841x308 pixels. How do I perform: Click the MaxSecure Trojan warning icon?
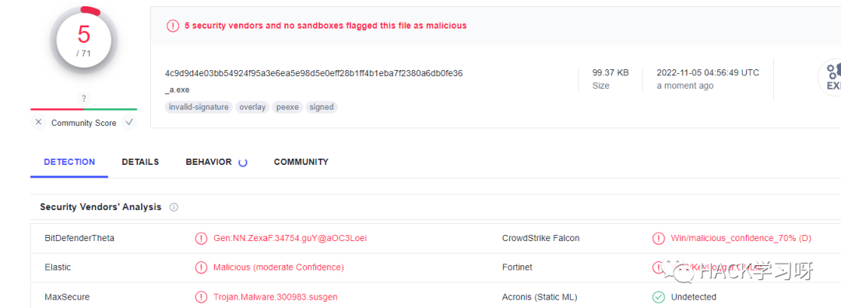click(201, 297)
